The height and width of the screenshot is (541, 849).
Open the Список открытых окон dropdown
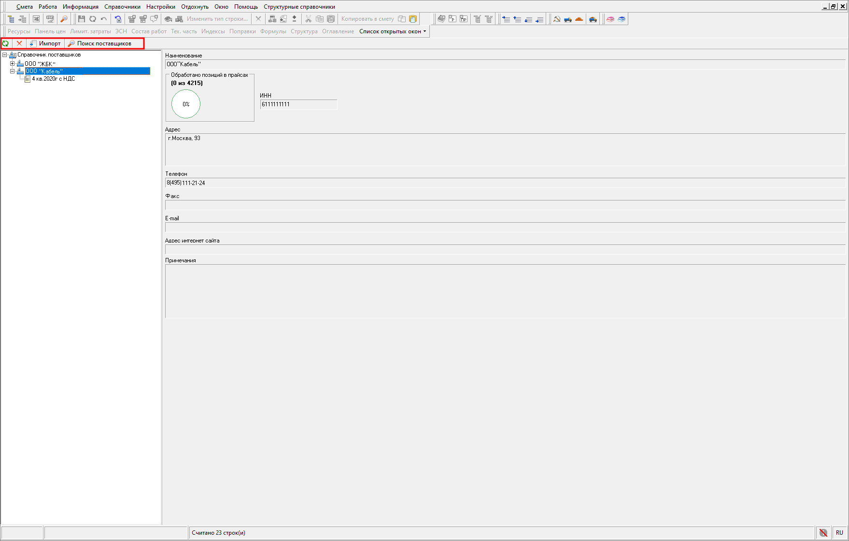393,31
